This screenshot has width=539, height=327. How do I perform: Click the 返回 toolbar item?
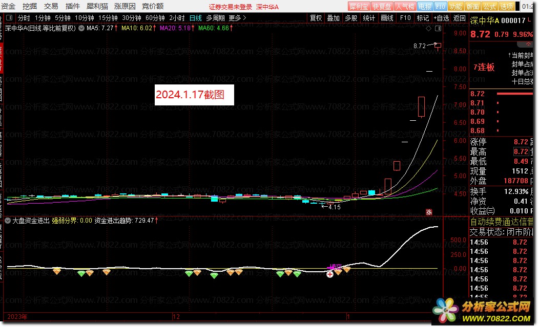coord(459,18)
